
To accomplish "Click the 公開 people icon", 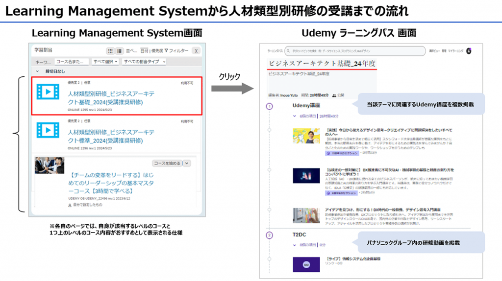I will [x=334, y=95].
